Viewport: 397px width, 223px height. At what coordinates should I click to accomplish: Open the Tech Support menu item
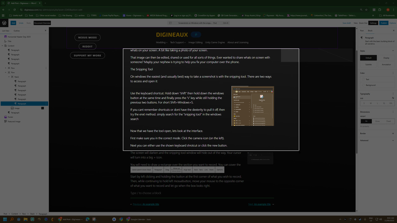click(x=178, y=42)
